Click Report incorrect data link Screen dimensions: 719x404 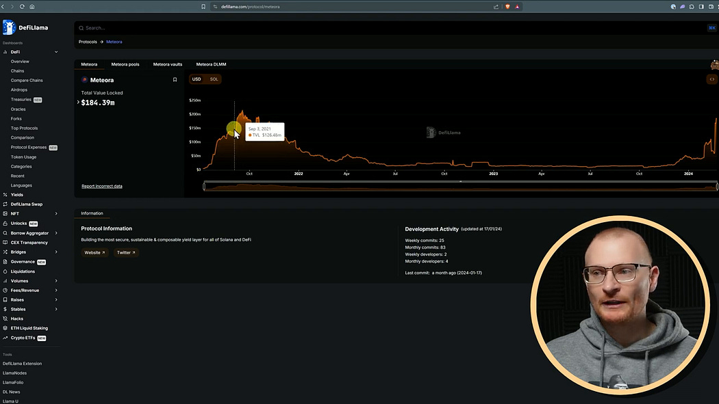coord(102,186)
